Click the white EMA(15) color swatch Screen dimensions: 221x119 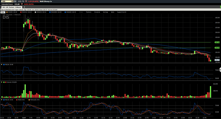click(35, 12)
